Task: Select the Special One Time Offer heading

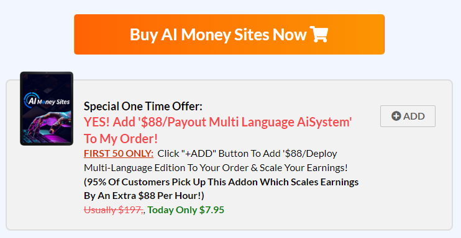Action: (143, 106)
